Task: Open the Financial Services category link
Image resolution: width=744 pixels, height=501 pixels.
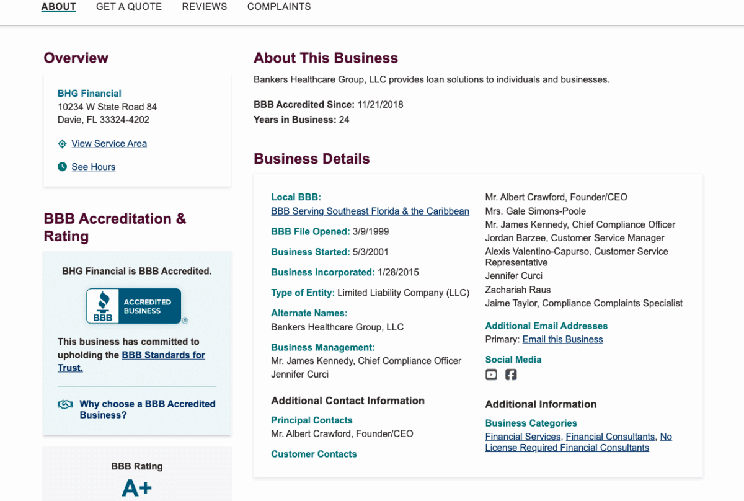Action: [523, 437]
